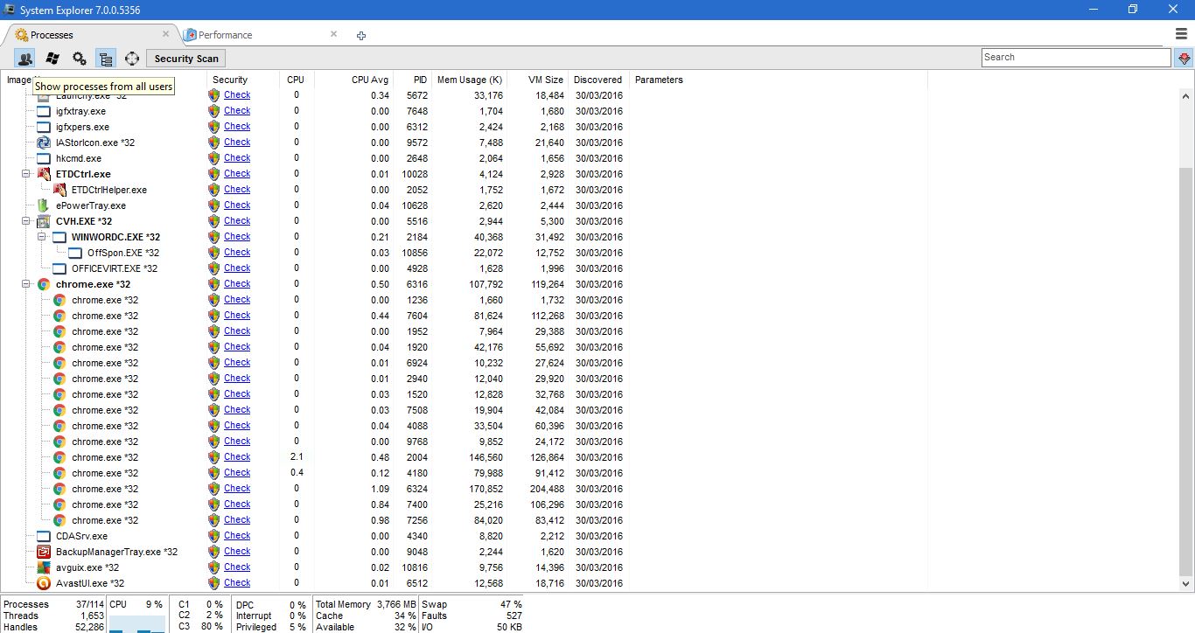Open the process options gear icon

pyautogui.click(x=79, y=58)
